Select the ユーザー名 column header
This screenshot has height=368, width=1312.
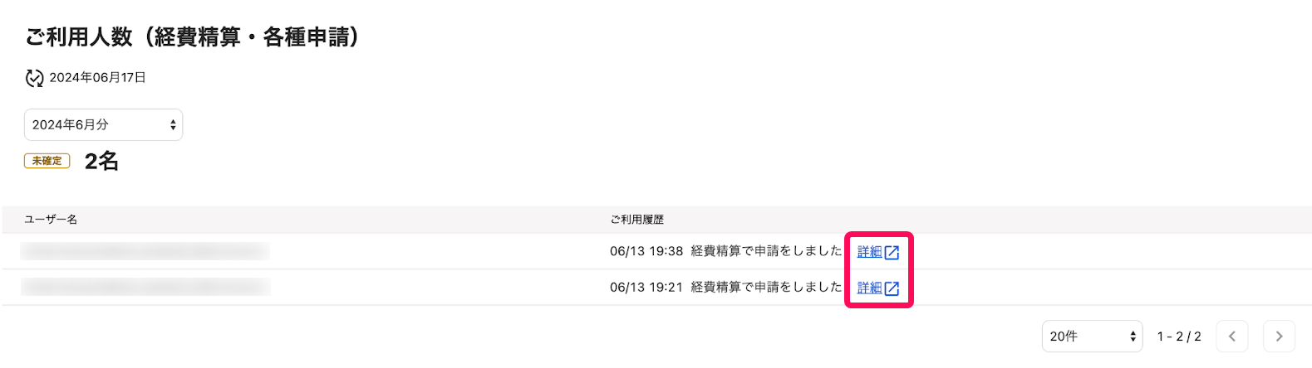point(51,220)
